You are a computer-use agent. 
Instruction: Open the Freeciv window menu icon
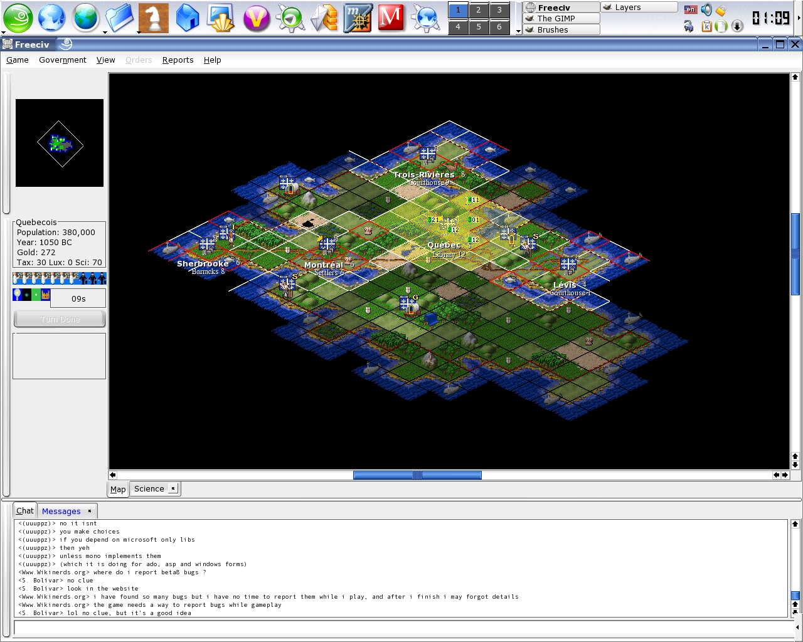point(8,44)
